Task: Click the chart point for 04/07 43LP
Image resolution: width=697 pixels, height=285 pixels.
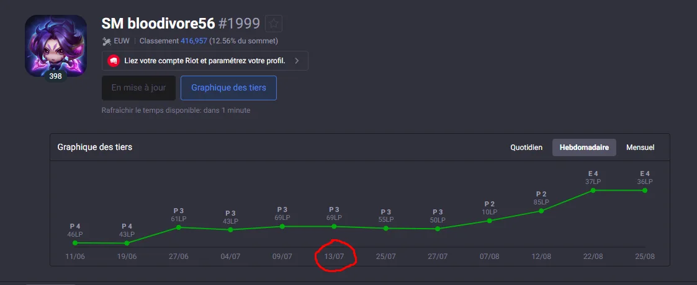Action: [x=230, y=229]
